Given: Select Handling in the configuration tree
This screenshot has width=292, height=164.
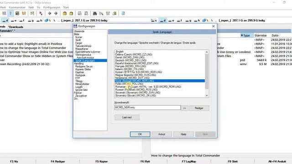Looking at the screenshot, I should (x=79, y=63).
